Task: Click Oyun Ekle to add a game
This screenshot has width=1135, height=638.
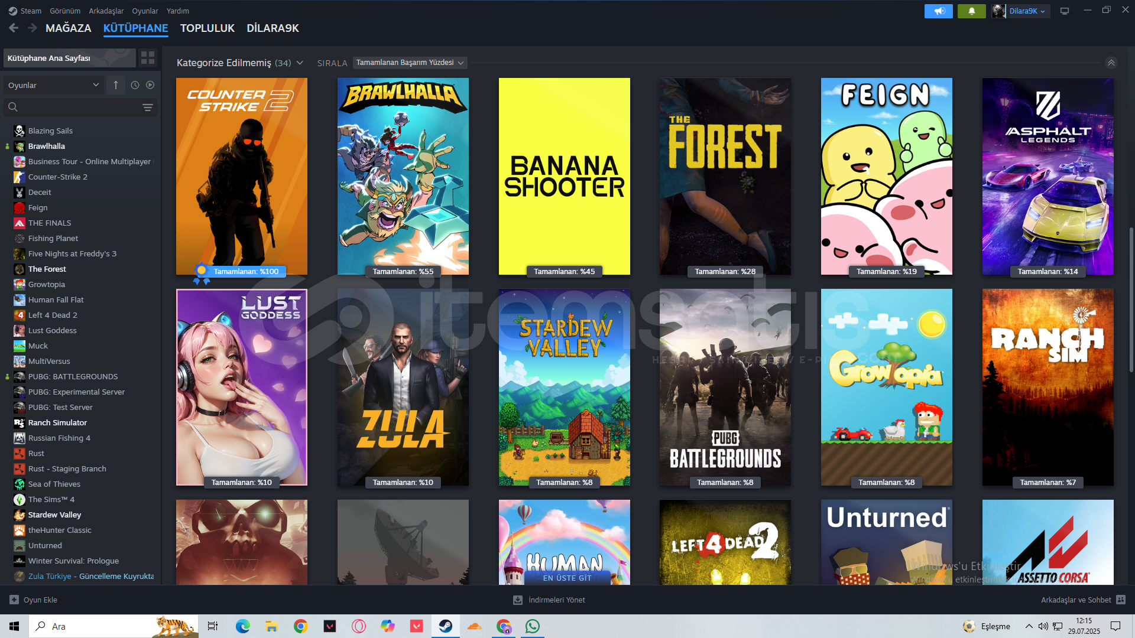Action: [x=34, y=600]
